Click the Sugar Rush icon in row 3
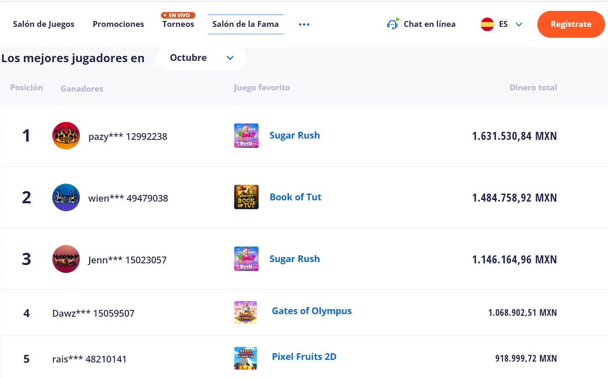Image resolution: width=608 pixels, height=378 pixels. (x=246, y=259)
